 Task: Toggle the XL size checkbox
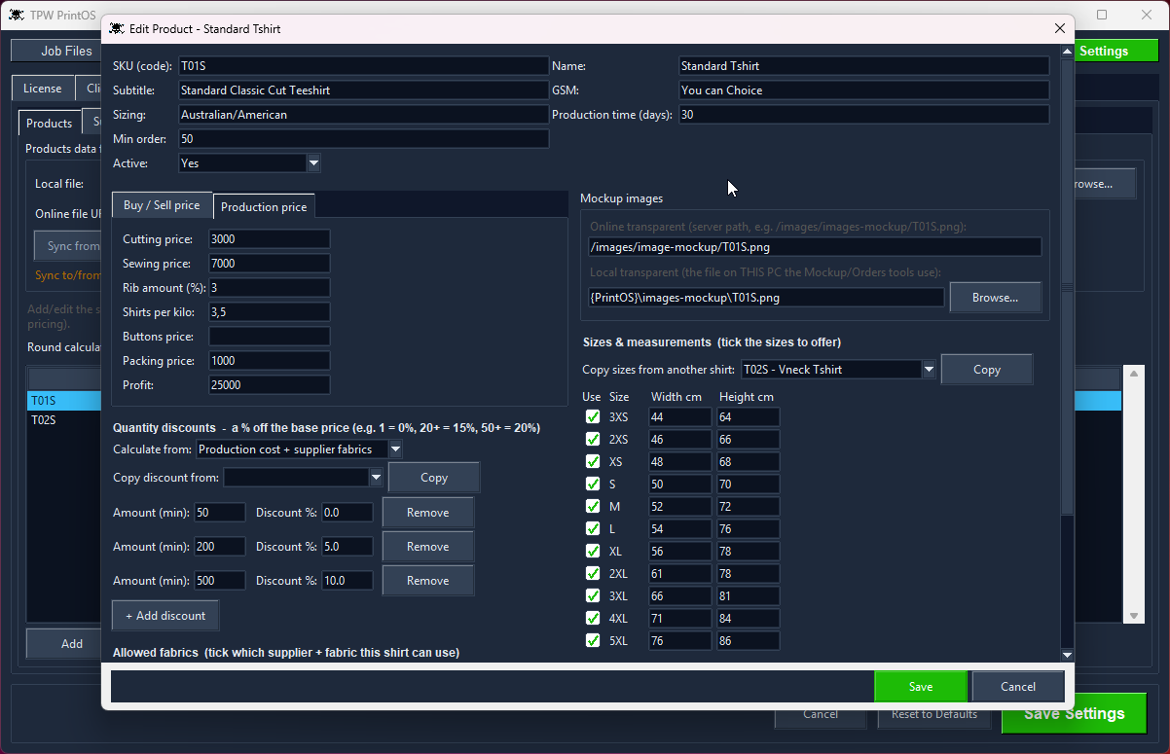[x=593, y=552]
